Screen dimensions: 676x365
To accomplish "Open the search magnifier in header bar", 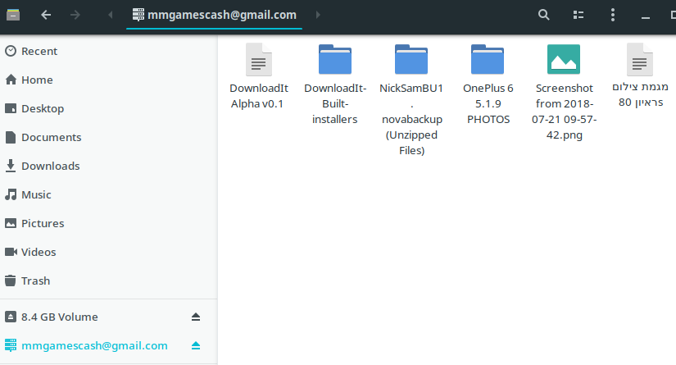I will (x=543, y=15).
